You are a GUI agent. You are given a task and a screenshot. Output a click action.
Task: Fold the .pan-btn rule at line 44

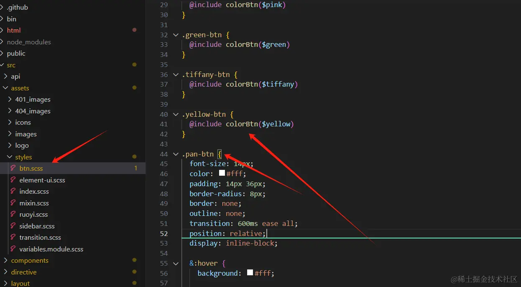coord(176,154)
